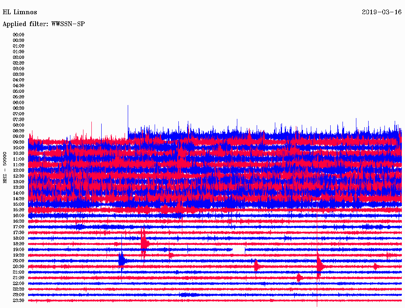
Task: Click the tall thin spike above the 06:30 row
Action: click(x=128, y=115)
